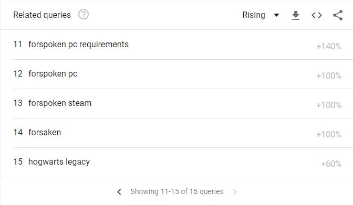Screen dimensions: 353x205
Task: Open the embed code icon
Action: click(x=317, y=15)
